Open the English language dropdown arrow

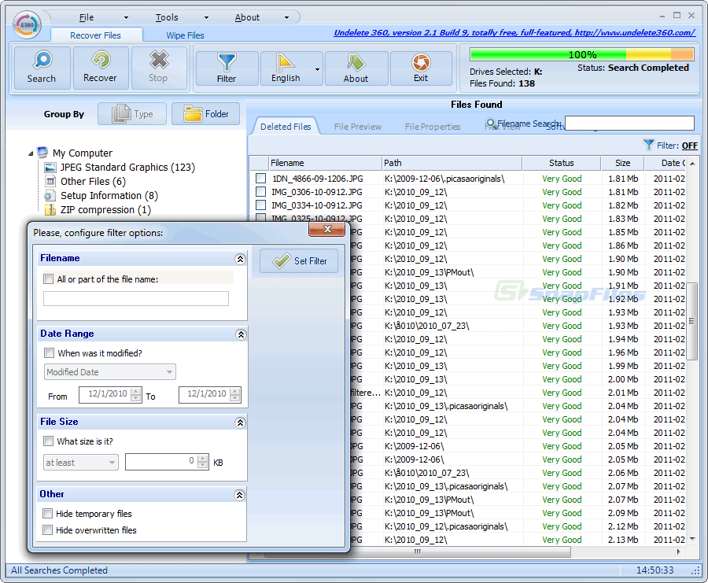318,69
